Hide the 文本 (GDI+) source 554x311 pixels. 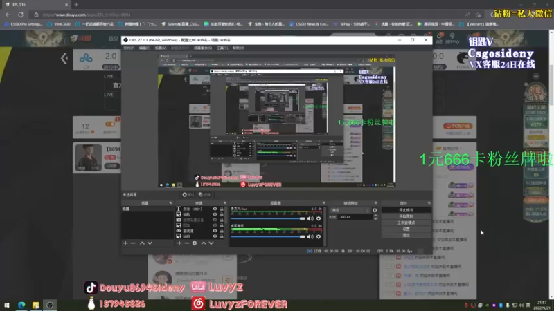[215, 209]
